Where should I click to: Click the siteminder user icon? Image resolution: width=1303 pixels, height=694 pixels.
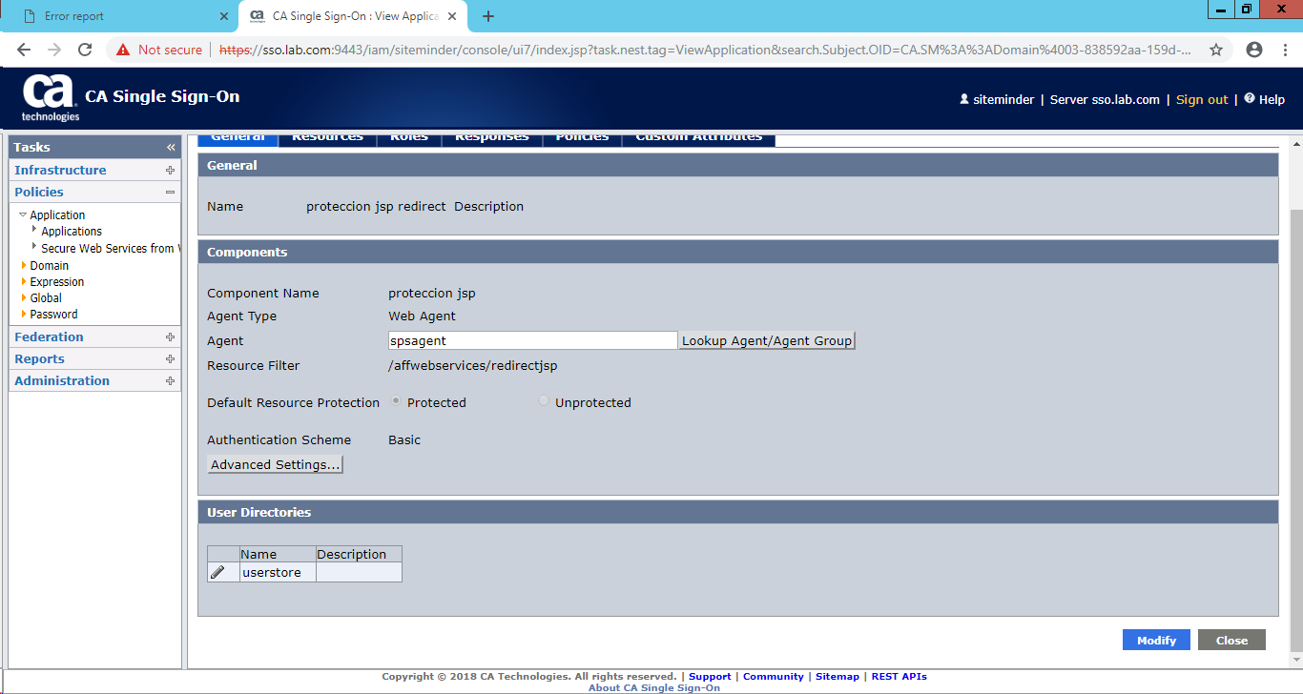coord(964,99)
